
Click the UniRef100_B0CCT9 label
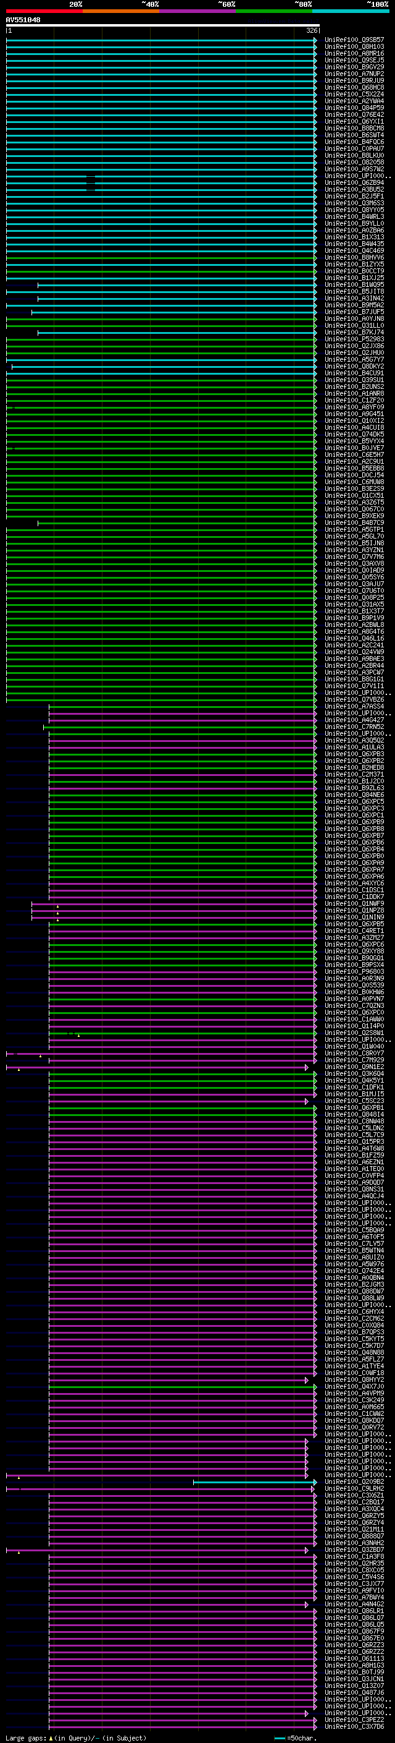click(x=354, y=271)
